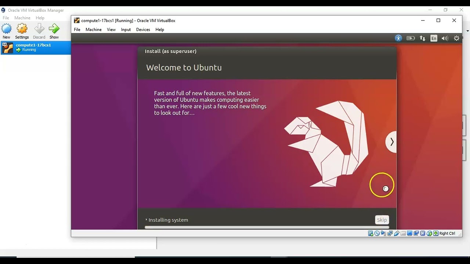Open File menu in VirtualBox Manager
Image resolution: width=470 pixels, height=264 pixels.
(6, 18)
